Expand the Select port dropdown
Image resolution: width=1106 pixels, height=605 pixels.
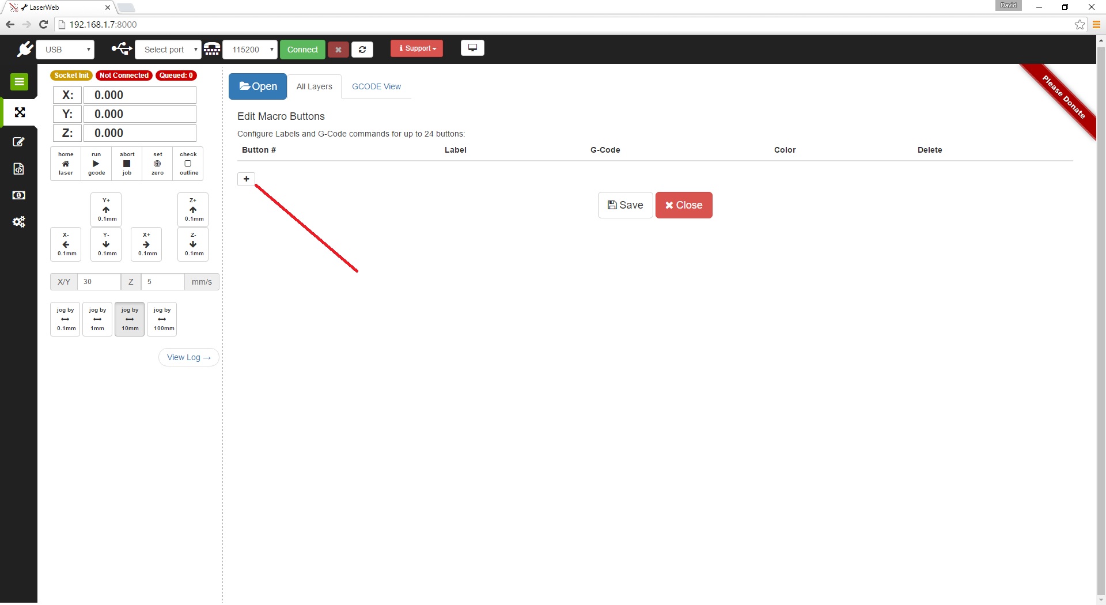point(168,50)
